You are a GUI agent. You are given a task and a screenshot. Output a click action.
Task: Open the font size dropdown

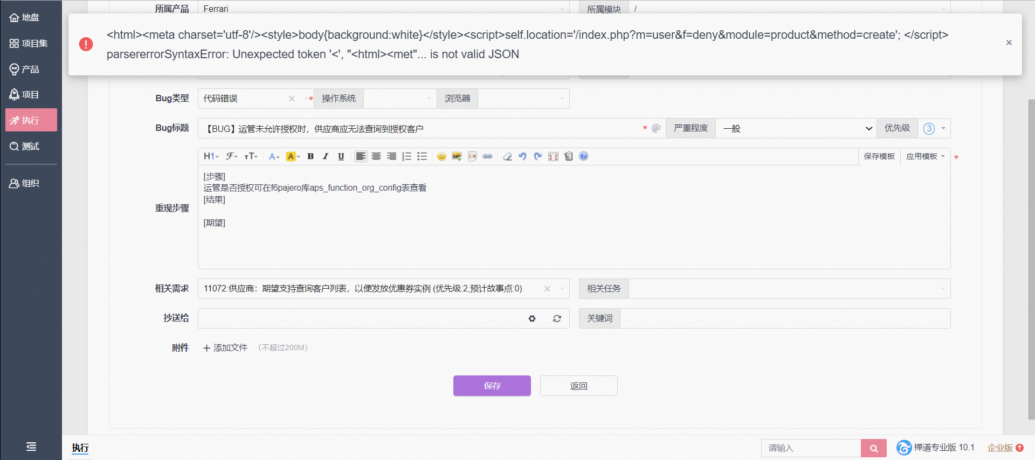pos(251,156)
